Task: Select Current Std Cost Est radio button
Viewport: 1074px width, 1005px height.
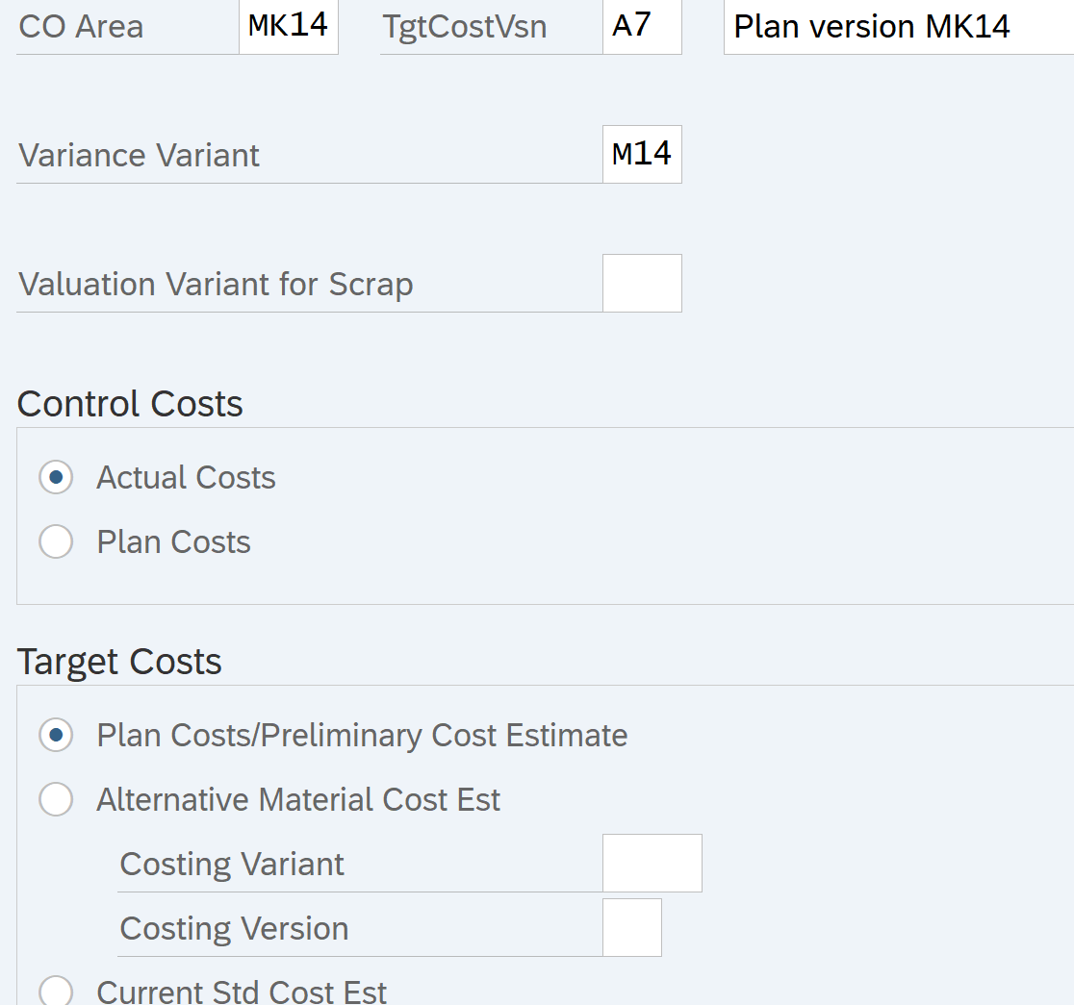Action: click(56, 992)
